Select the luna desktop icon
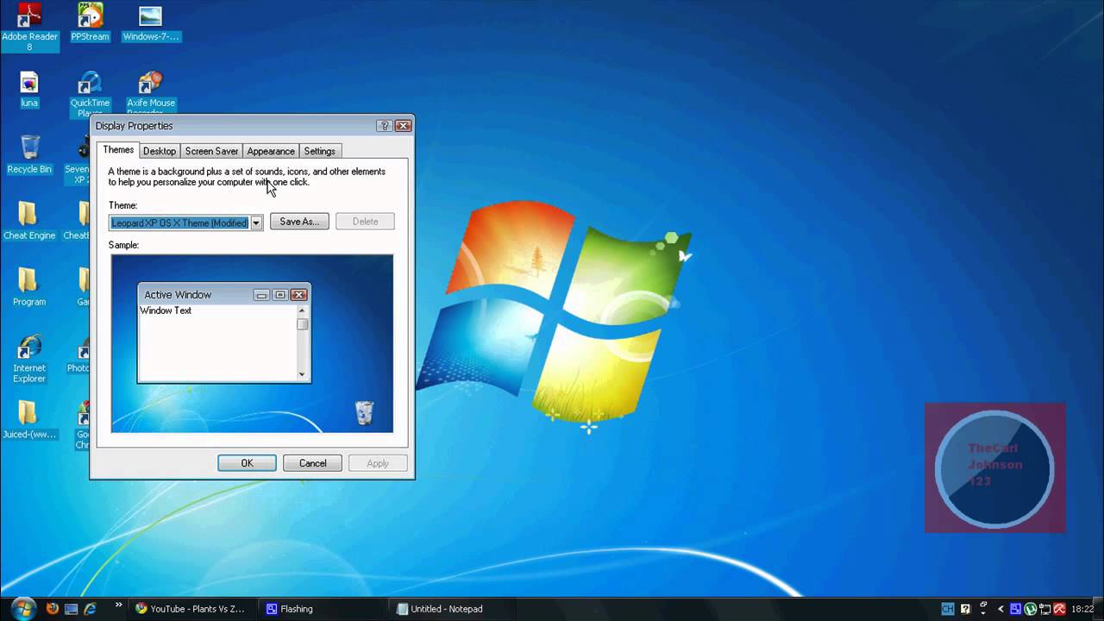 tap(29, 89)
